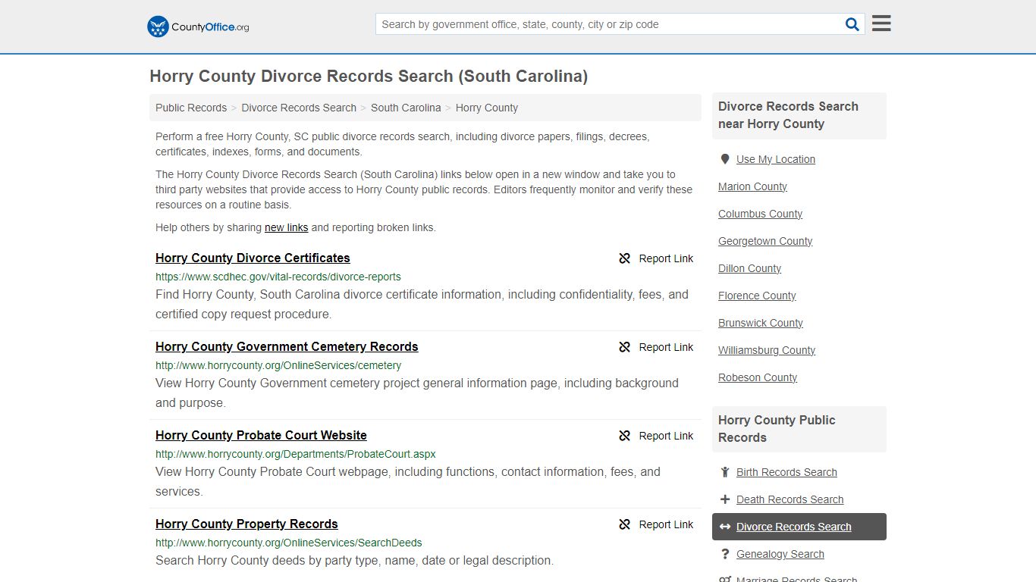Open South Carolina breadcrumb link
This screenshot has width=1036, height=582.
coord(406,108)
